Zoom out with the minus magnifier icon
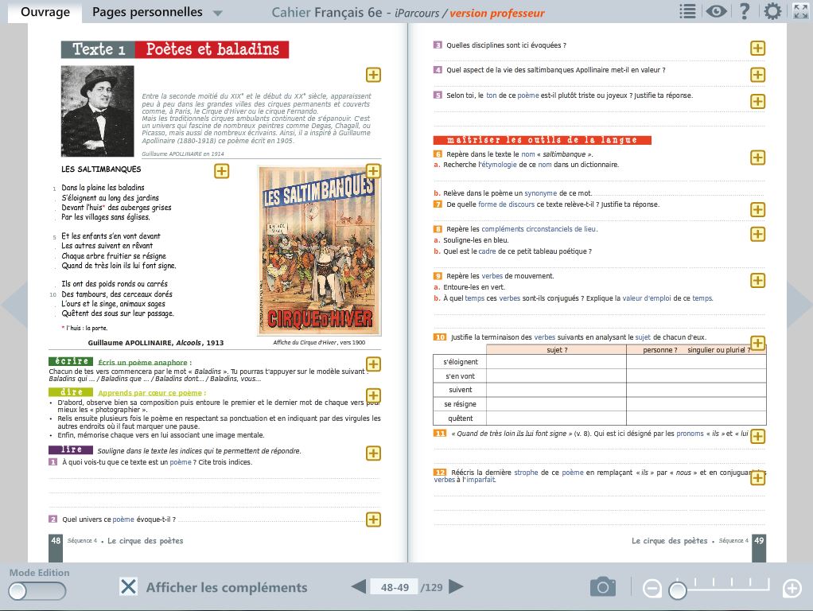The width and height of the screenshot is (813, 611). pyautogui.click(x=652, y=589)
